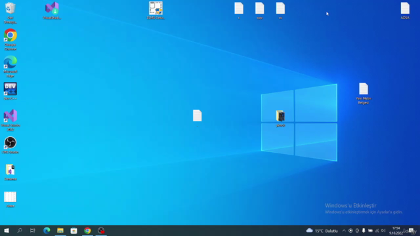Select the SSMS-Setup installer desktop icon

click(156, 10)
